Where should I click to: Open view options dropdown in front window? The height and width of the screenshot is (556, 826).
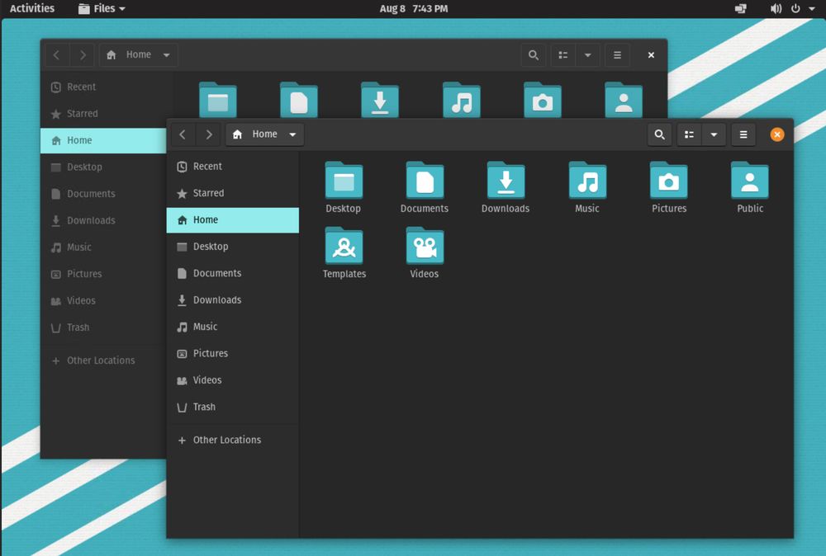(714, 134)
